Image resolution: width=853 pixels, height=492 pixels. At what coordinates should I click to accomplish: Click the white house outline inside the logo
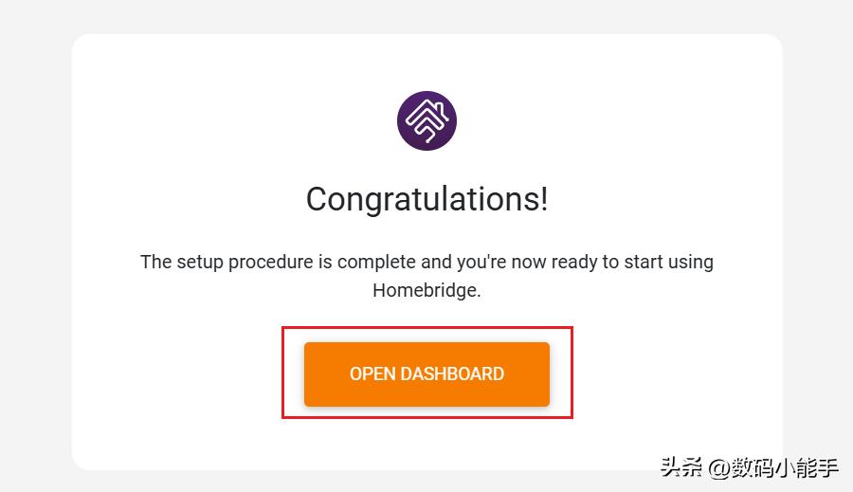tap(427, 120)
